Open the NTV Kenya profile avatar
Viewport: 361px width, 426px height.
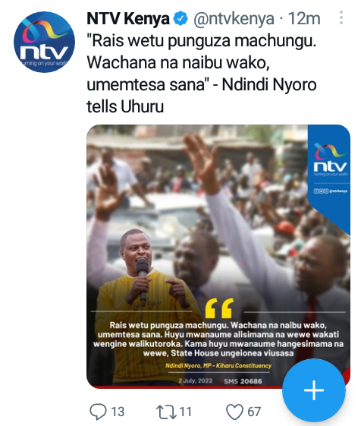point(44,42)
